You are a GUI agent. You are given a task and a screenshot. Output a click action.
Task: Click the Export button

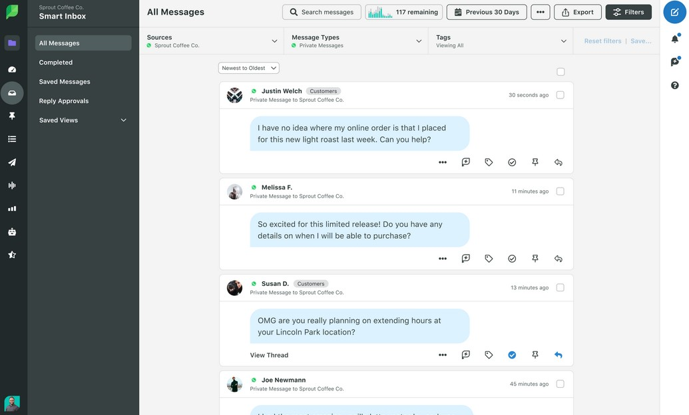(x=577, y=12)
